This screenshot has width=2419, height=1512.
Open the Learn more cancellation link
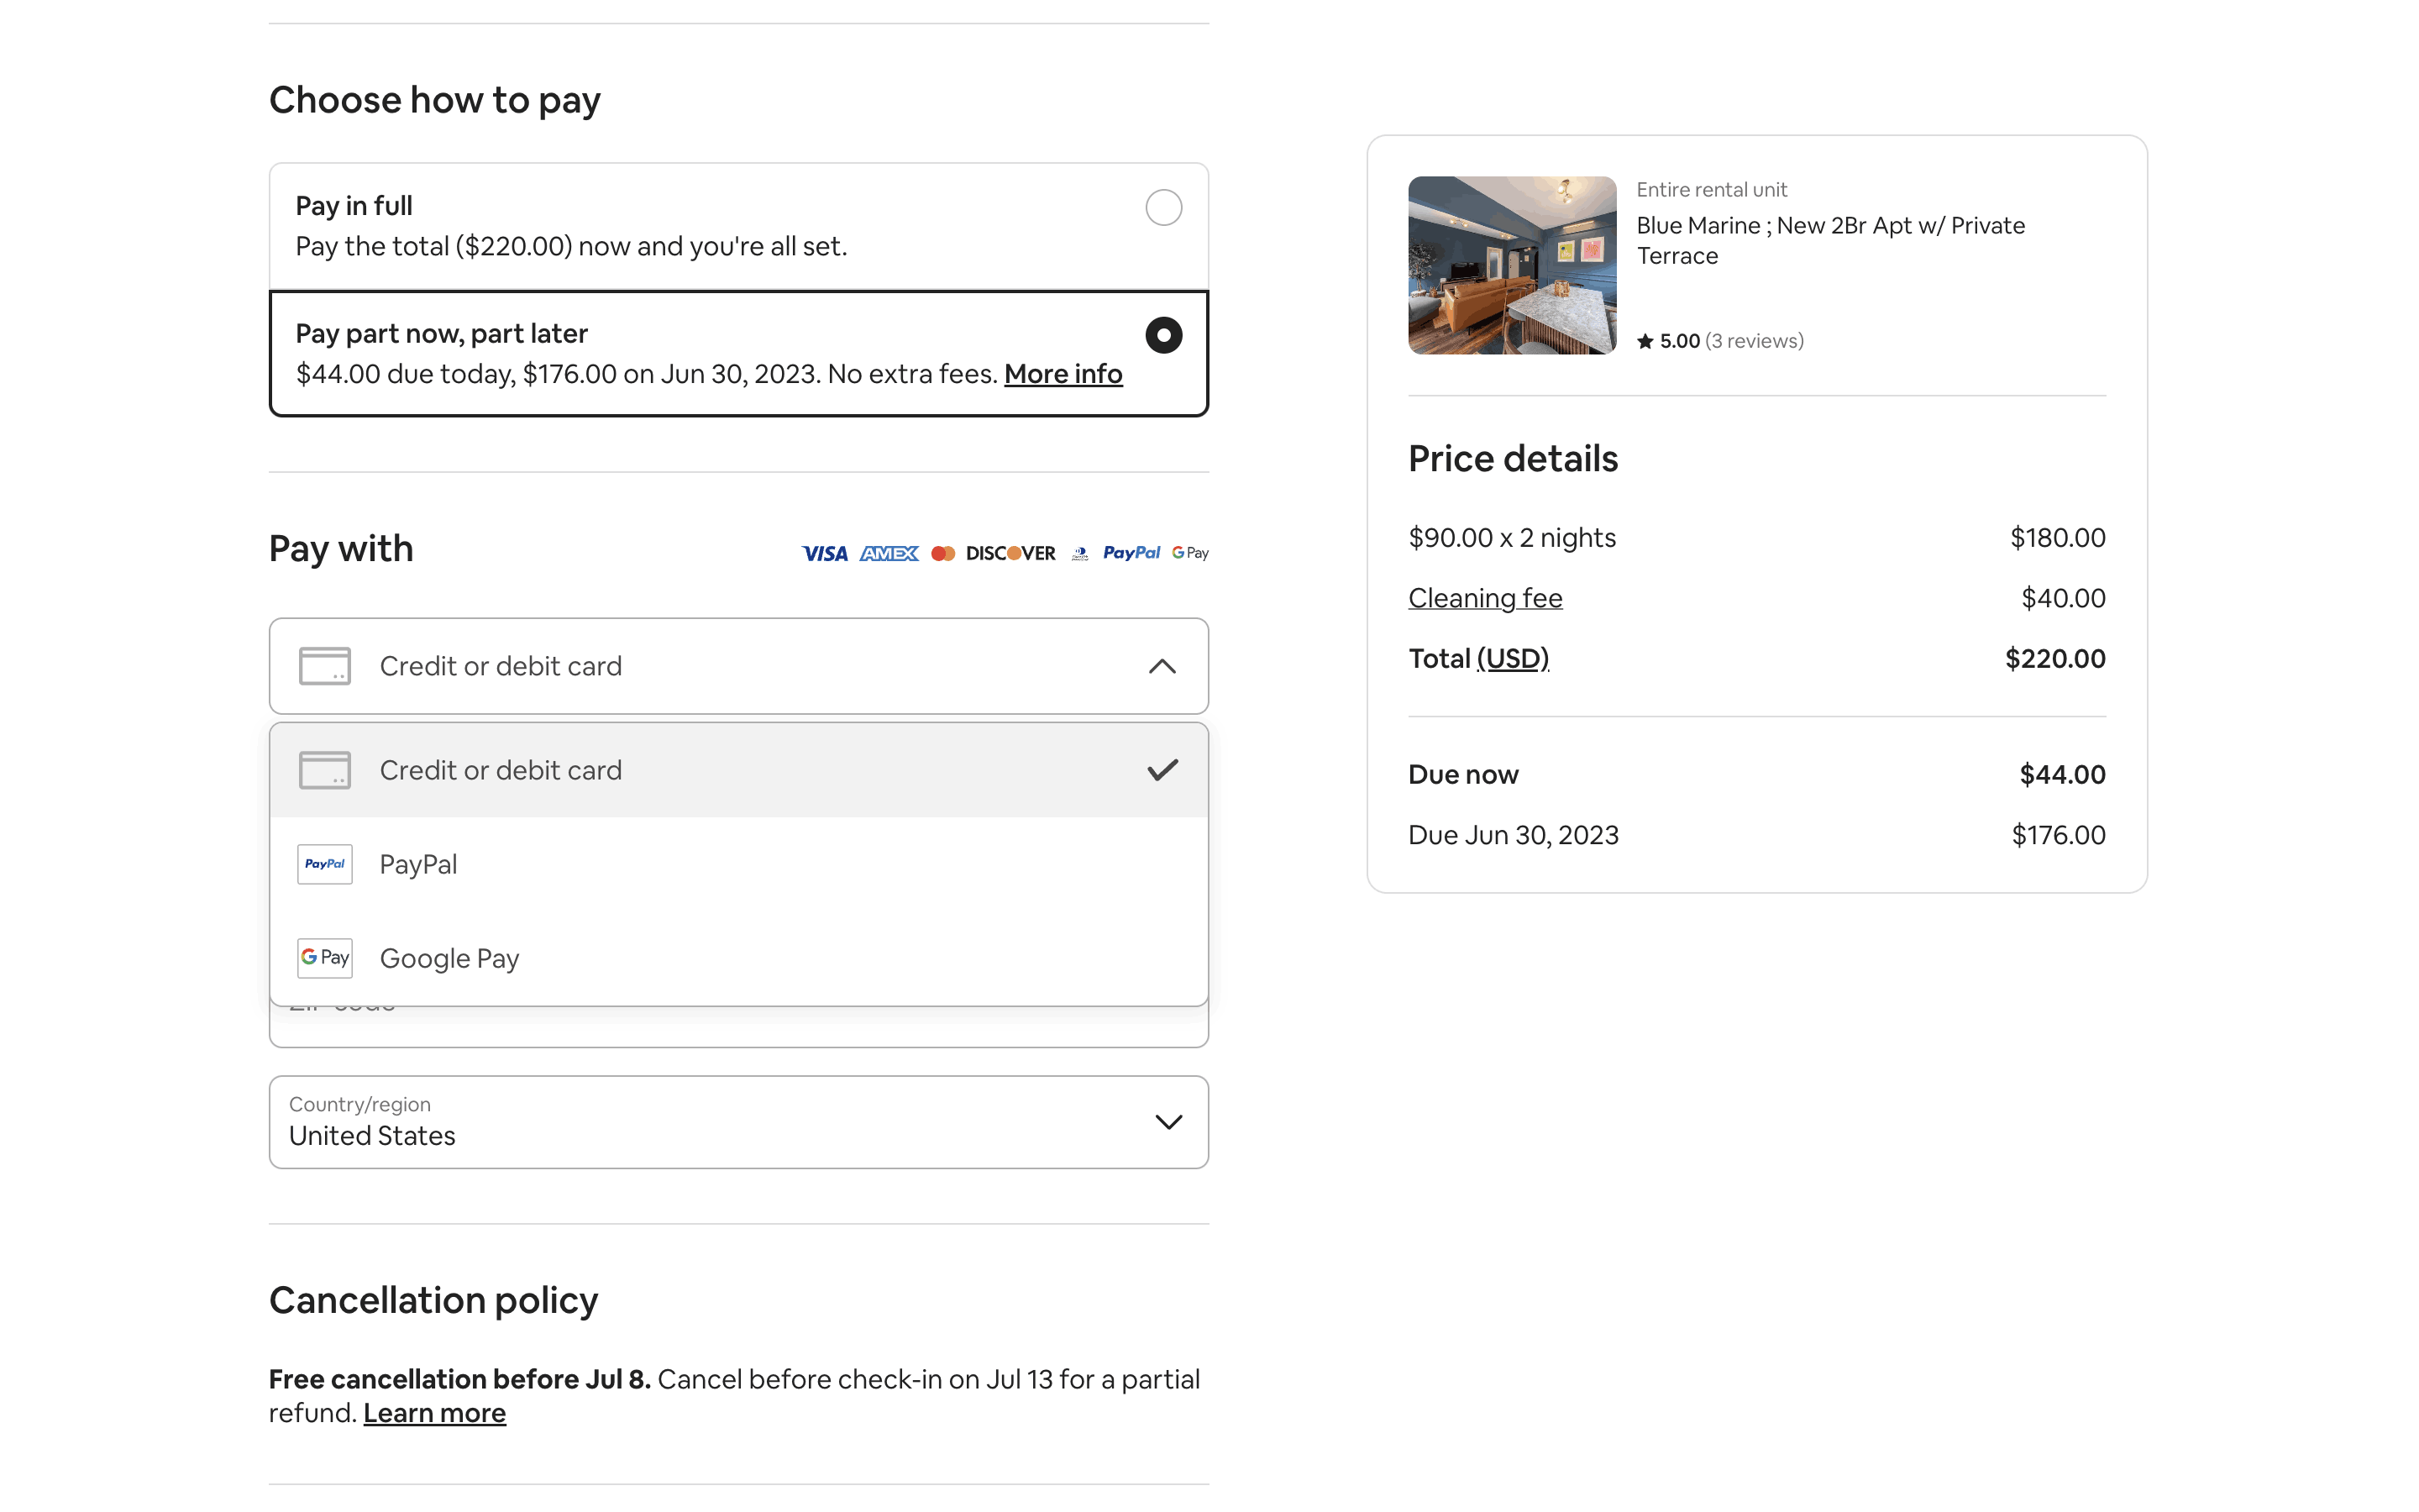pyautogui.click(x=433, y=1413)
